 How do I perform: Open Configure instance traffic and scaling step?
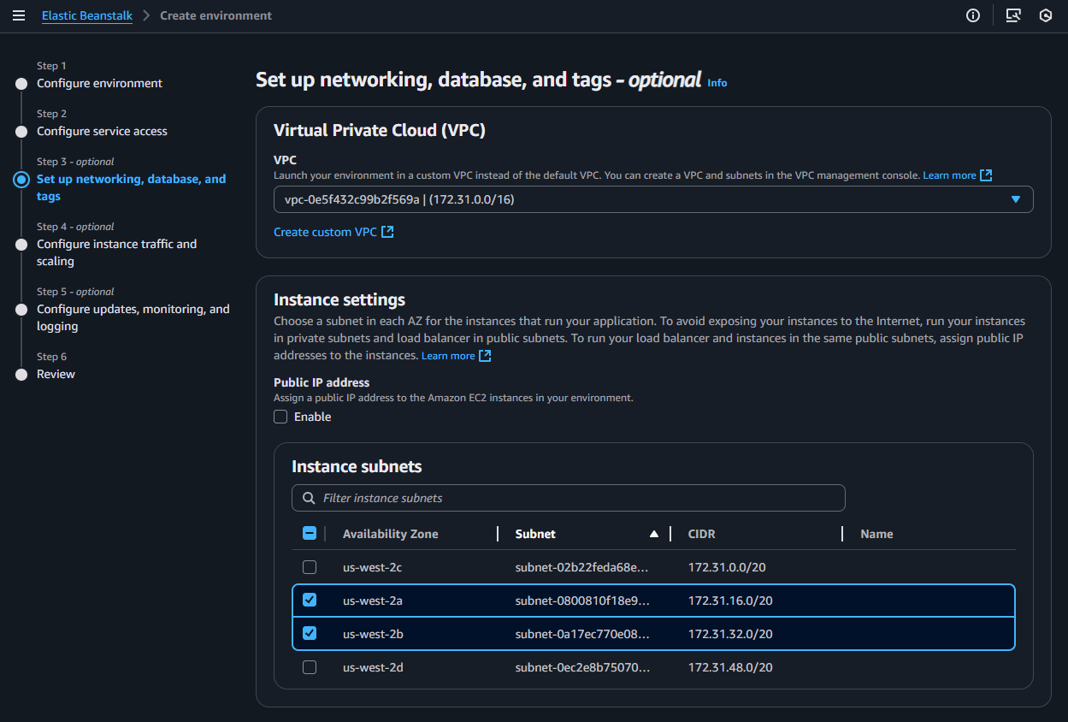click(116, 252)
